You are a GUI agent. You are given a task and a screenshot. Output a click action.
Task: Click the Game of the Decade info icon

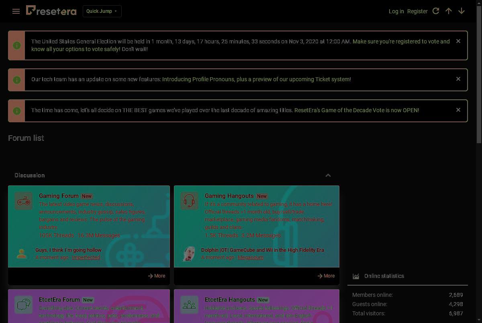point(17,111)
